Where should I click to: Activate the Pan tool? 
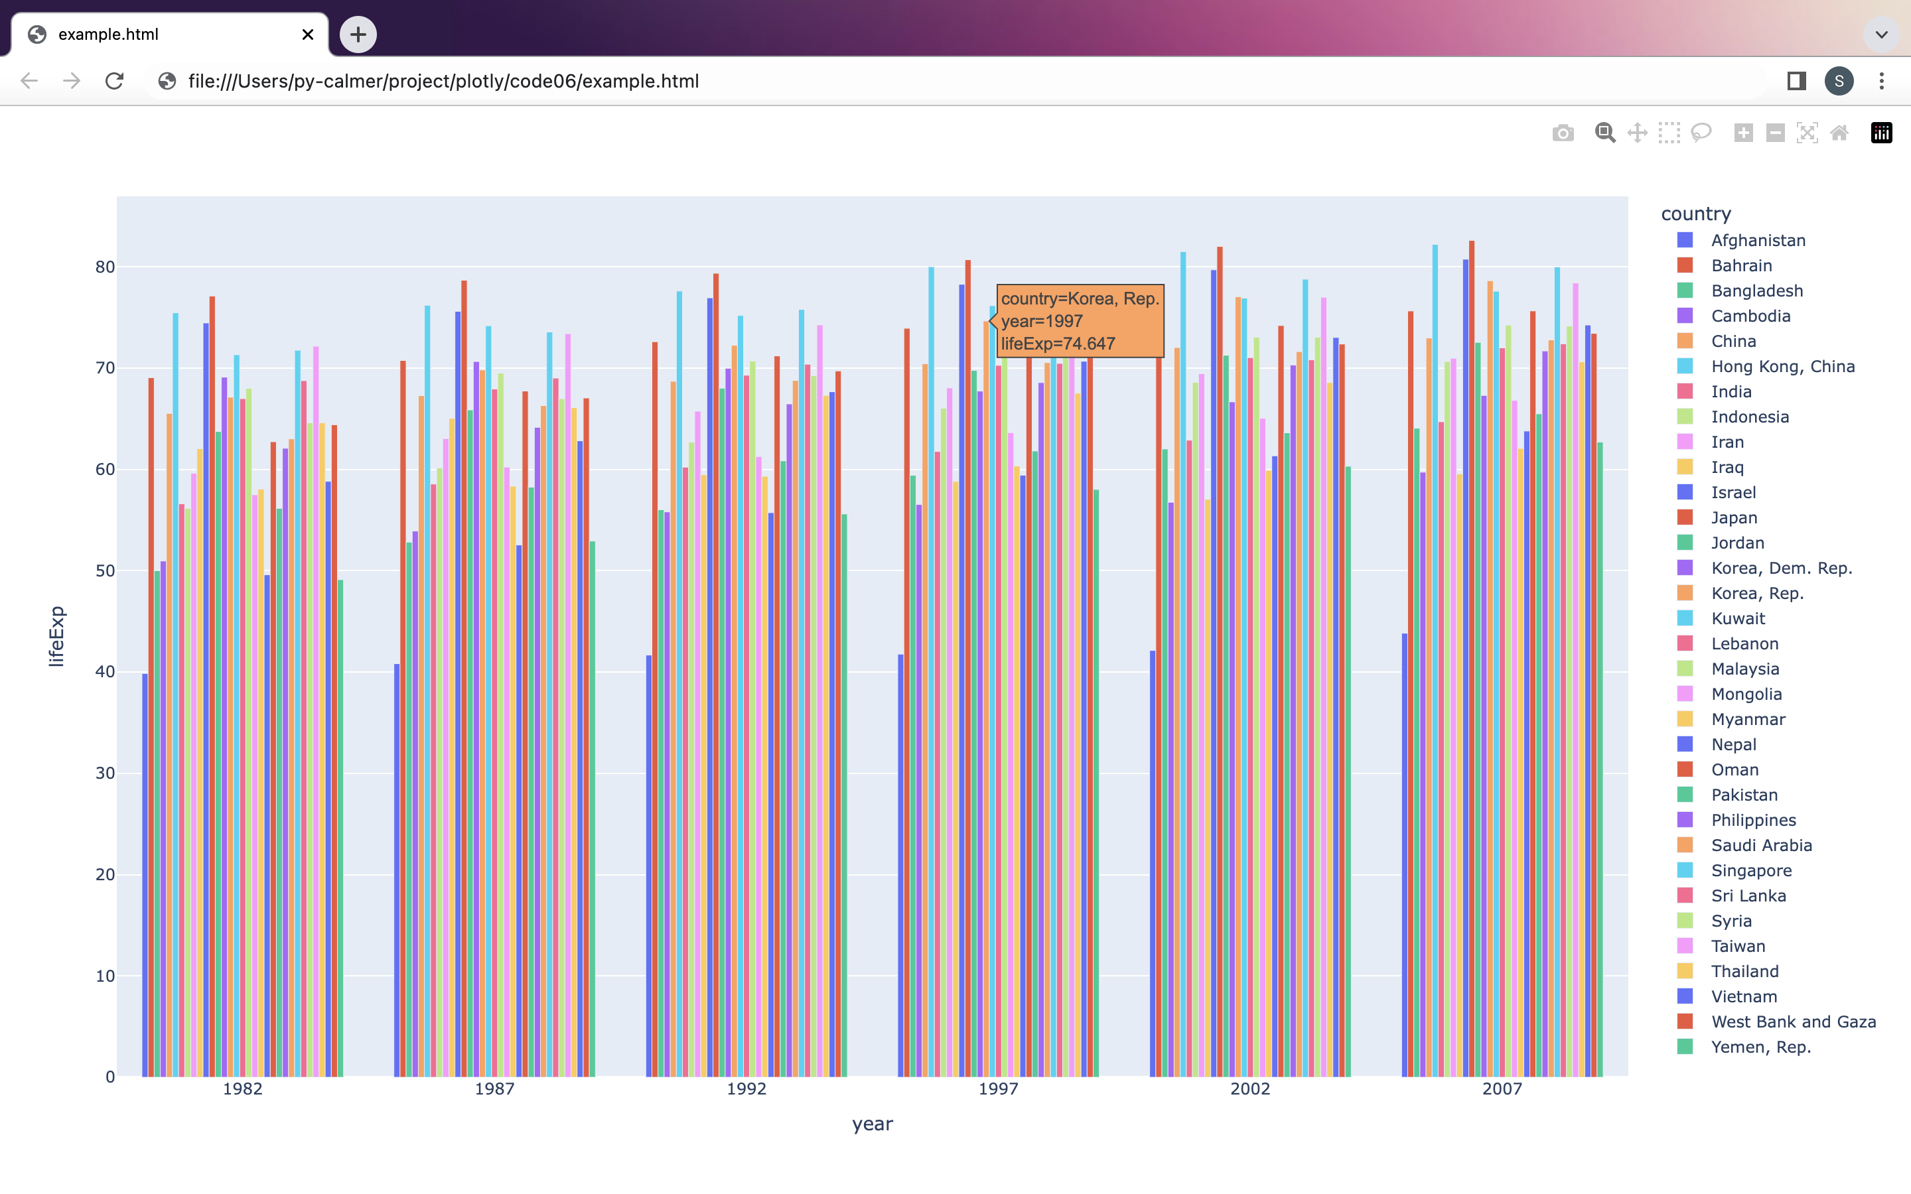click(x=1637, y=133)
